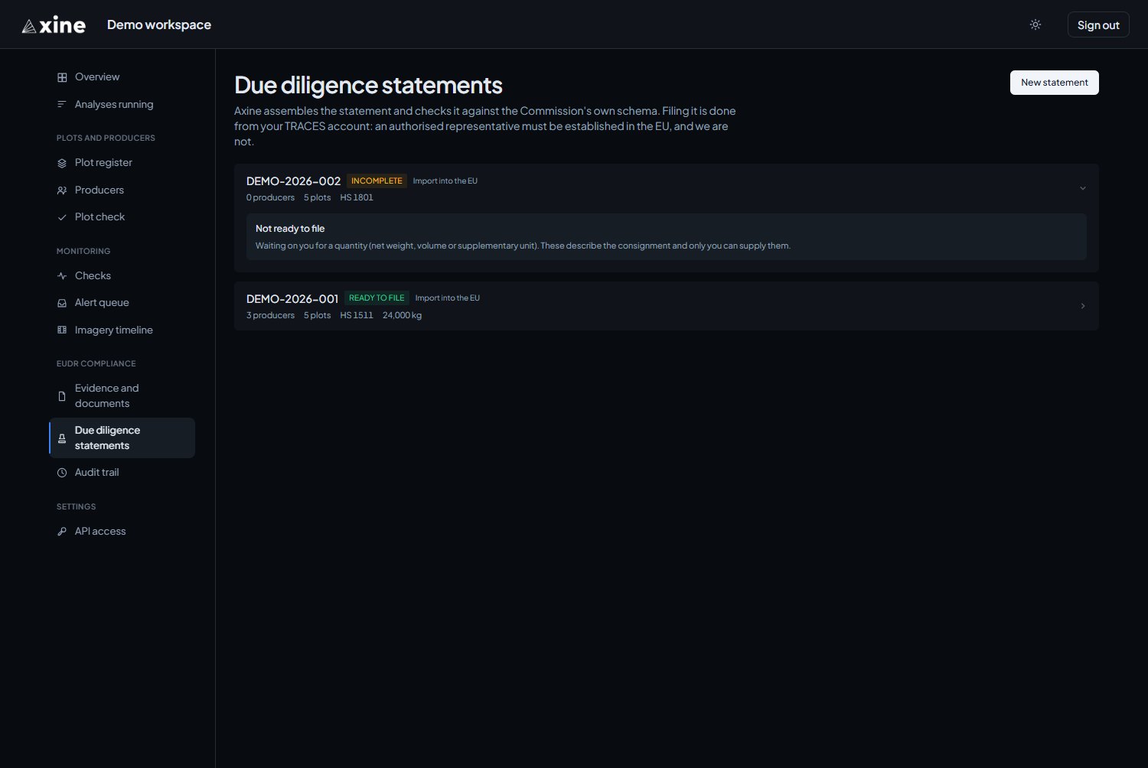Click the Not ready to file notice
The image size is (1148, 768).
[x=667, y=237]
